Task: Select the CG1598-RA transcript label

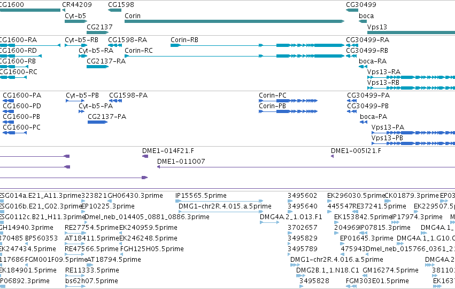Action: tap(128, 40)
